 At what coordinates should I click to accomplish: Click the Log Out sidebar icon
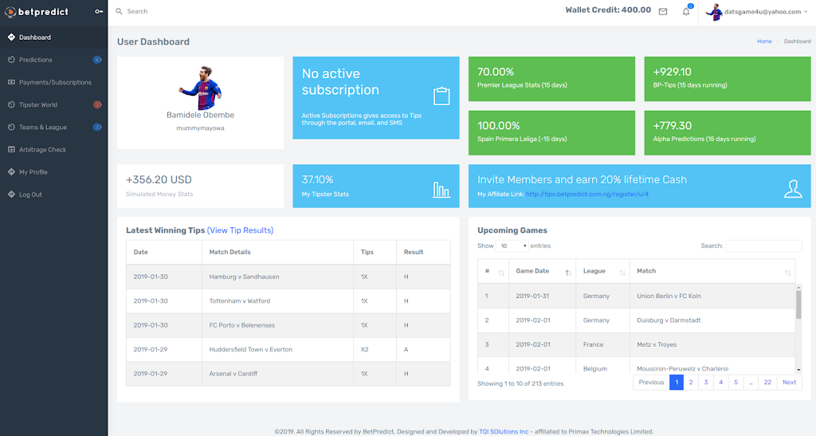[11, 194]
